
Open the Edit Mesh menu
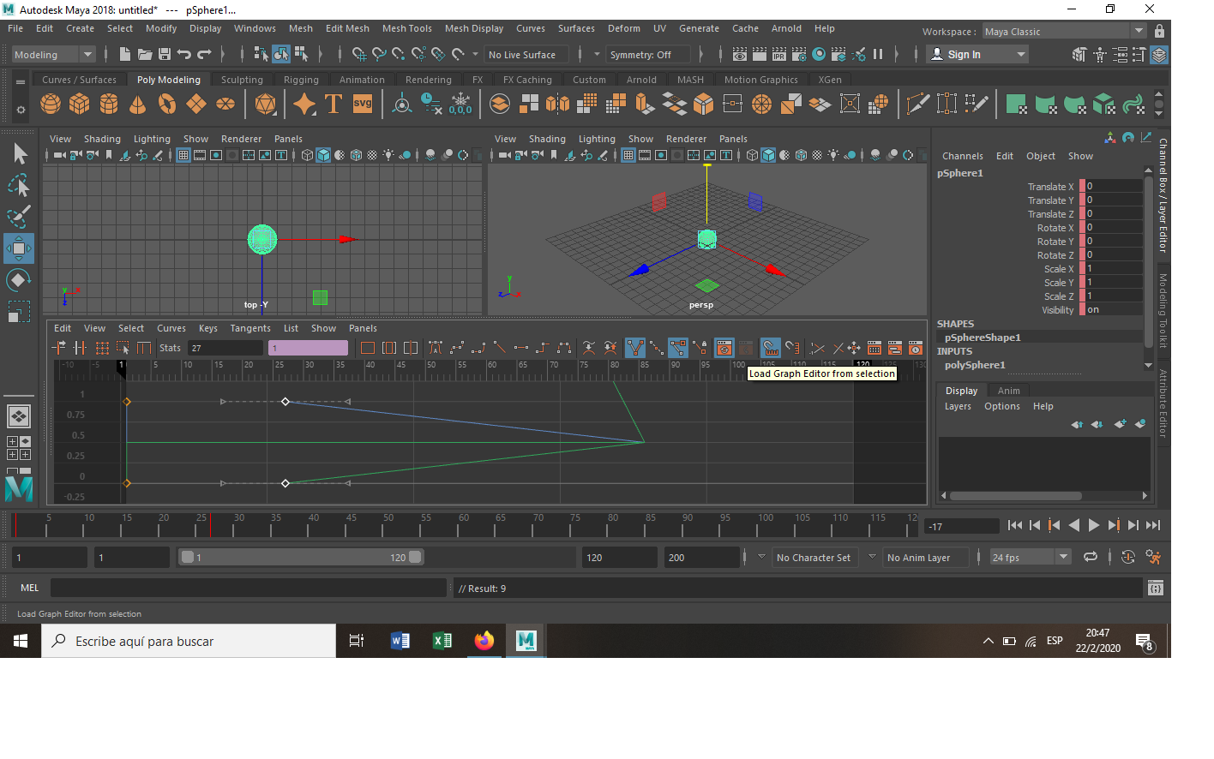347,28
